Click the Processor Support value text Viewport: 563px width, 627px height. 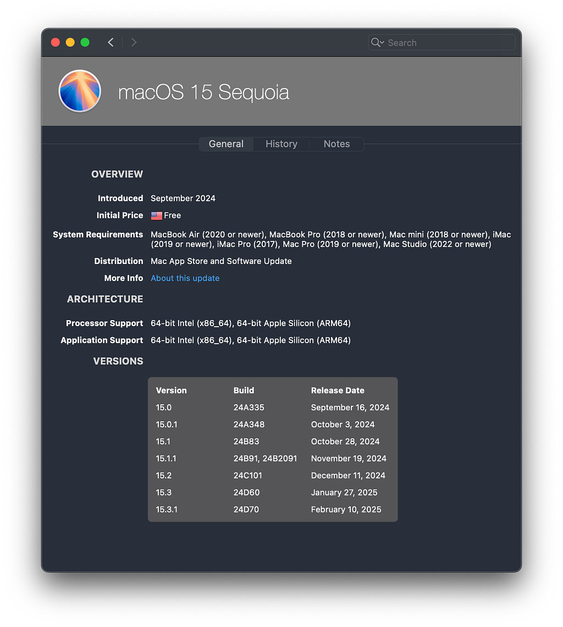pyautogui.click(x=251, y=323)
